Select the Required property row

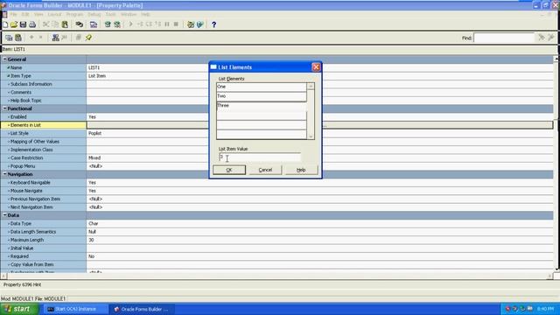pos(277,256)
